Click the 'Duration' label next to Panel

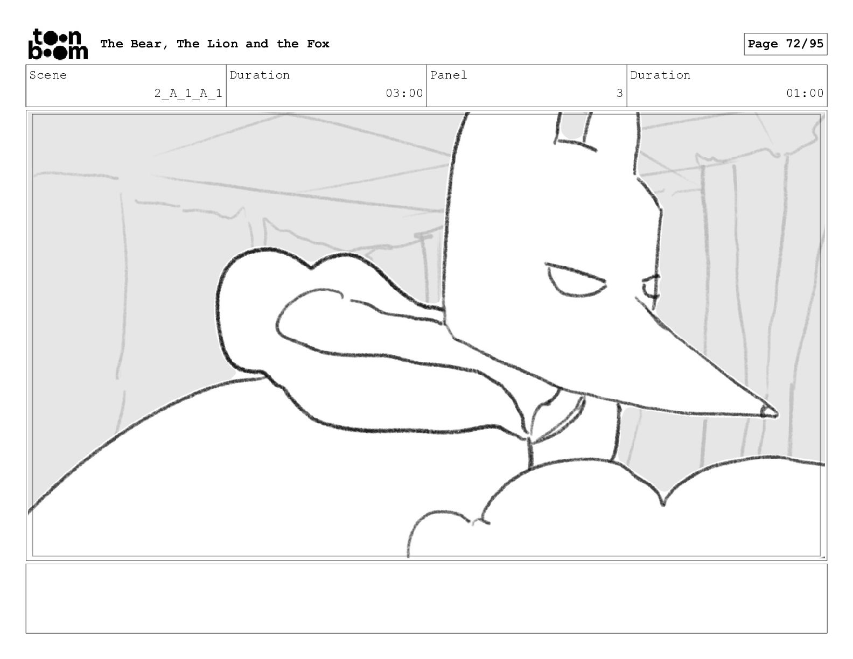tap(660, 75)
